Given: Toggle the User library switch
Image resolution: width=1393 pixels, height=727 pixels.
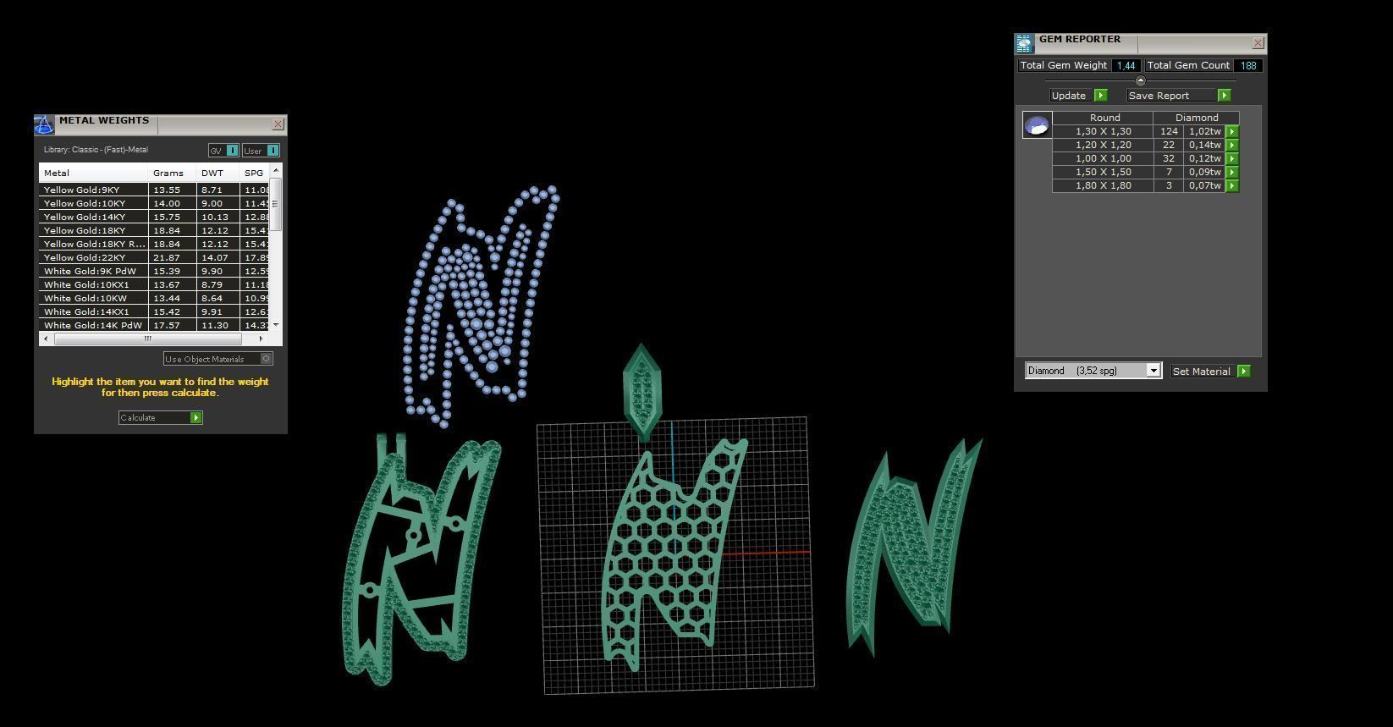Looking at the screenshot, I should [273, 151].
